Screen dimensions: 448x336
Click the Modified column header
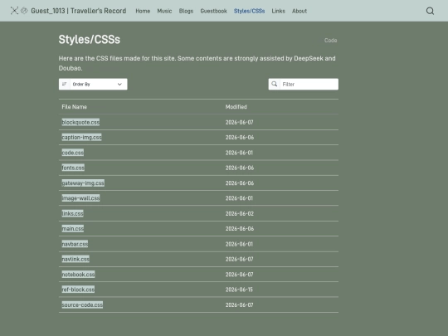pos(236,107)
